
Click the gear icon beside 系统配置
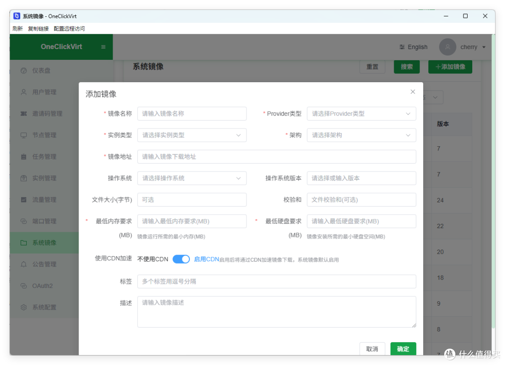click(x=23, y=308)
